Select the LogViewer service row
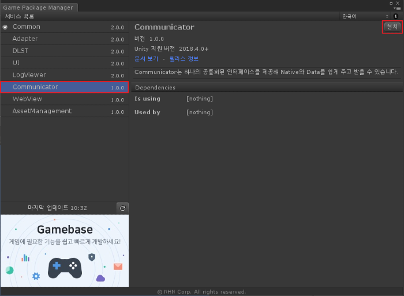 (x=65, y=75)
